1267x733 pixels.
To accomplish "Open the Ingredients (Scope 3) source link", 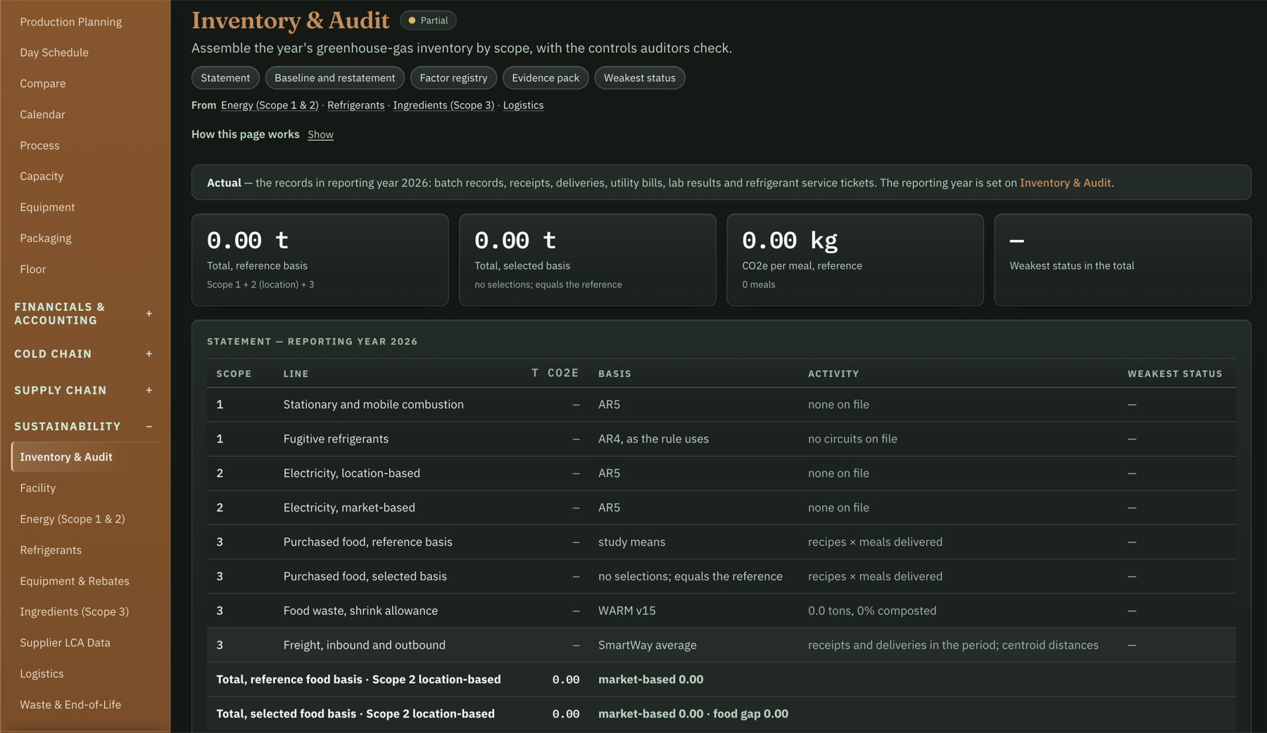I will 443,106.
